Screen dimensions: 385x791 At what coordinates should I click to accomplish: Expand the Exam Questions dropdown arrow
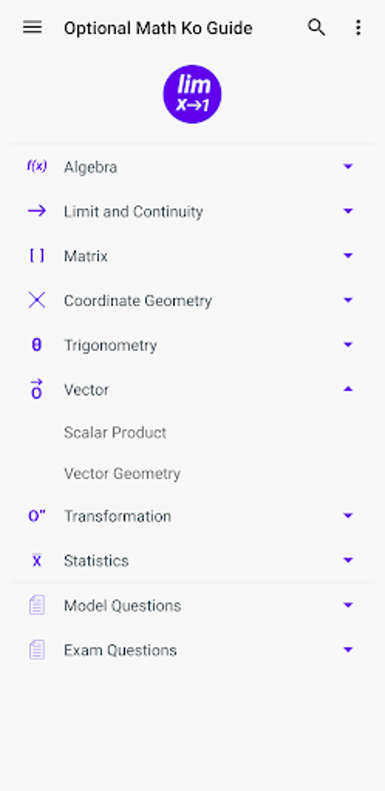pyautogui.click(x=348, y=650)
